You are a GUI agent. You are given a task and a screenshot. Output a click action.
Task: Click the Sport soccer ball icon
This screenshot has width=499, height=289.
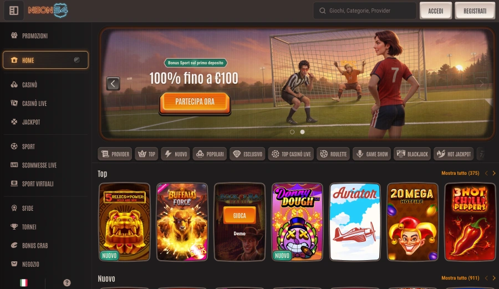[x=14, y=146]
